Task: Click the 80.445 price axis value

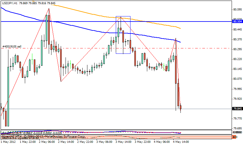Action: [238, 29]
